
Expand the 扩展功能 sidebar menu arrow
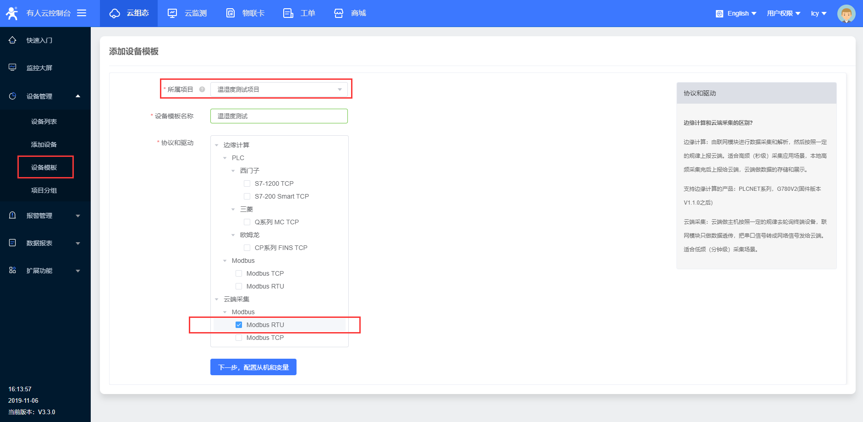(78, 271)
